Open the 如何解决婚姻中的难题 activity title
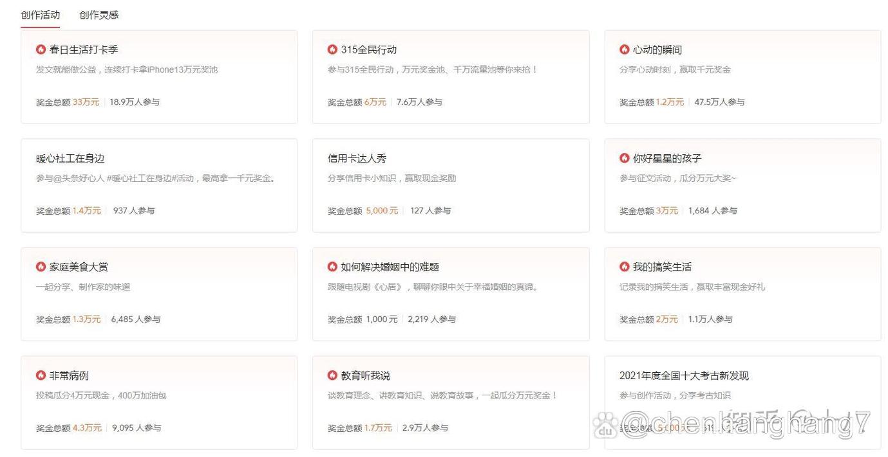This screenshot has height=457, width=888. click(390, 267)
